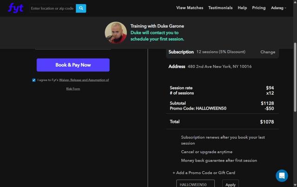Image resolution: width=297 pixels, height=187 pixels.
Task: Click Add a Promo Code or Gift Card
Action: (204, 173)
